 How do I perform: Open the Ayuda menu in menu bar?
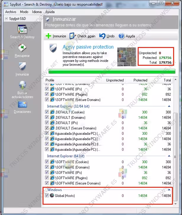(50, 12)
